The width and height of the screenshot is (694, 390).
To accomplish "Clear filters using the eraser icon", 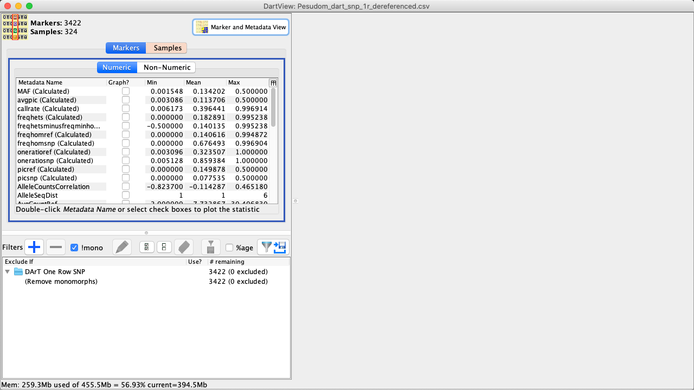I will 184,248.
